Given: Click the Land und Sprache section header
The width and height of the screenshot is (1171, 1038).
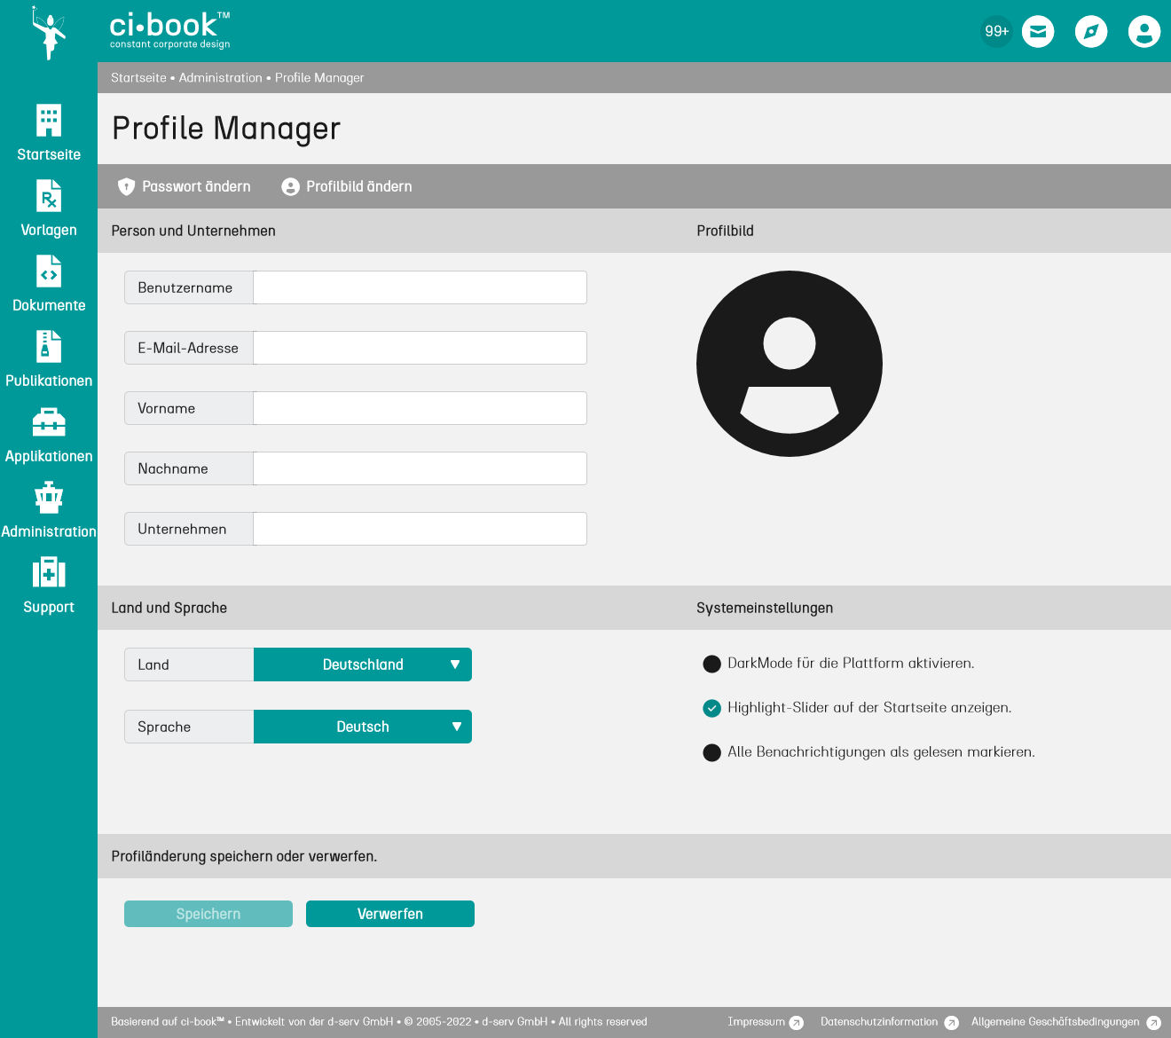Looking at the screenshot, I should 169,608.
